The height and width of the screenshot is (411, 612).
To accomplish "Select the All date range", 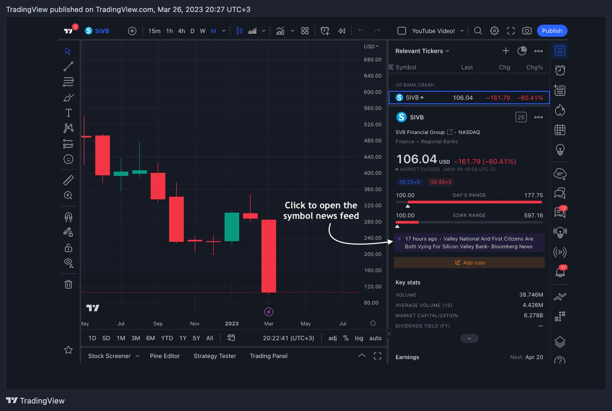I will tap(209, 338).
